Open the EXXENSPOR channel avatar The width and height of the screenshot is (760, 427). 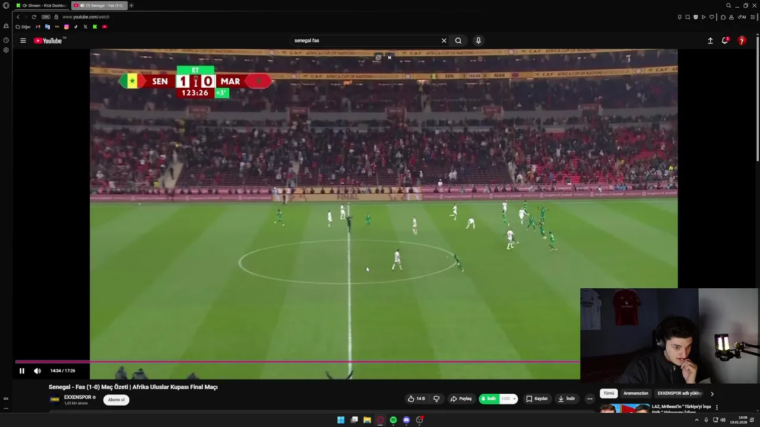coord(55,400)
